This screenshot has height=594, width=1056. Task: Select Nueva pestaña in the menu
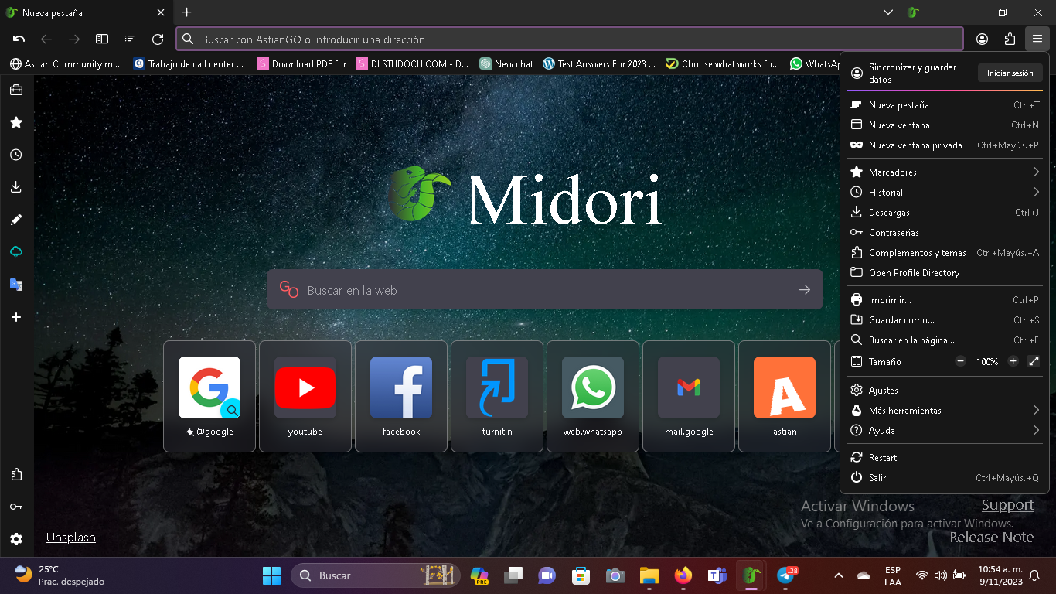pos(945,104)
